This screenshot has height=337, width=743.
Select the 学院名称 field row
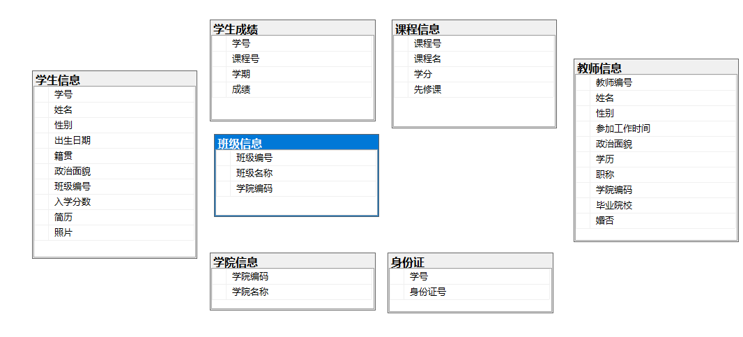click(292, 292)
